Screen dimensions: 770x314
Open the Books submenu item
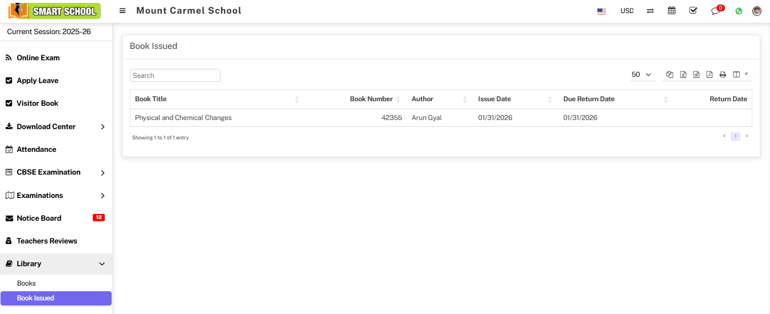(x=26, y=283)
